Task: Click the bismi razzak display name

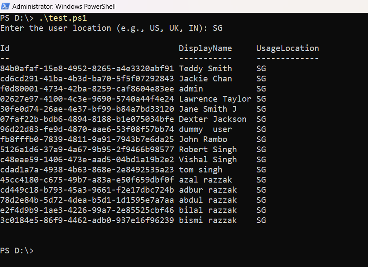Action: pos(208,220)
